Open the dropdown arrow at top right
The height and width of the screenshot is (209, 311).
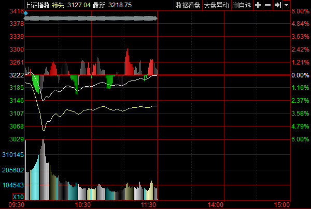[x=287, y=5]
